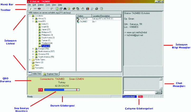Click the chat message text field
This screenshot has width=191, height=112.
[139, 92]
